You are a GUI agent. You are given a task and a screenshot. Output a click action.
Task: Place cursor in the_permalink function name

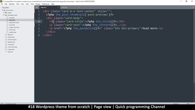tap(84, 28)
